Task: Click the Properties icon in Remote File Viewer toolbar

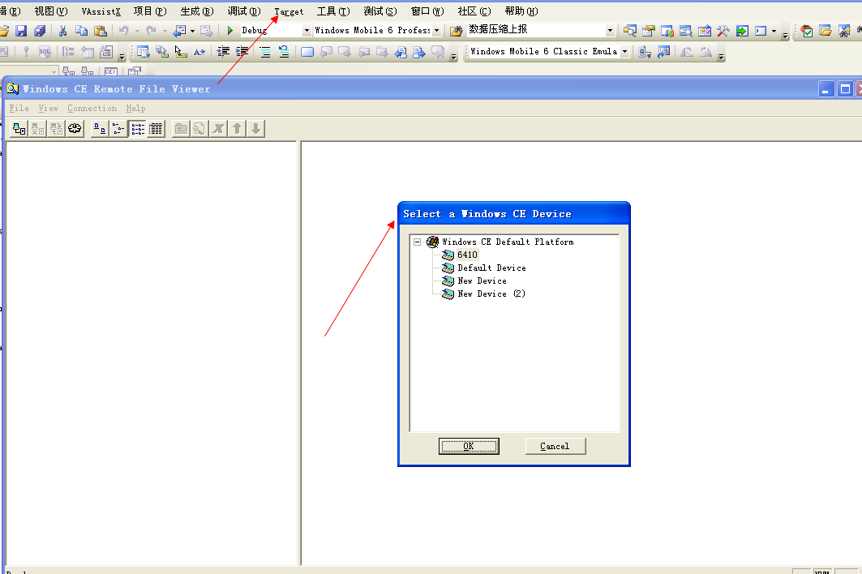Action: tap(199, 129)
